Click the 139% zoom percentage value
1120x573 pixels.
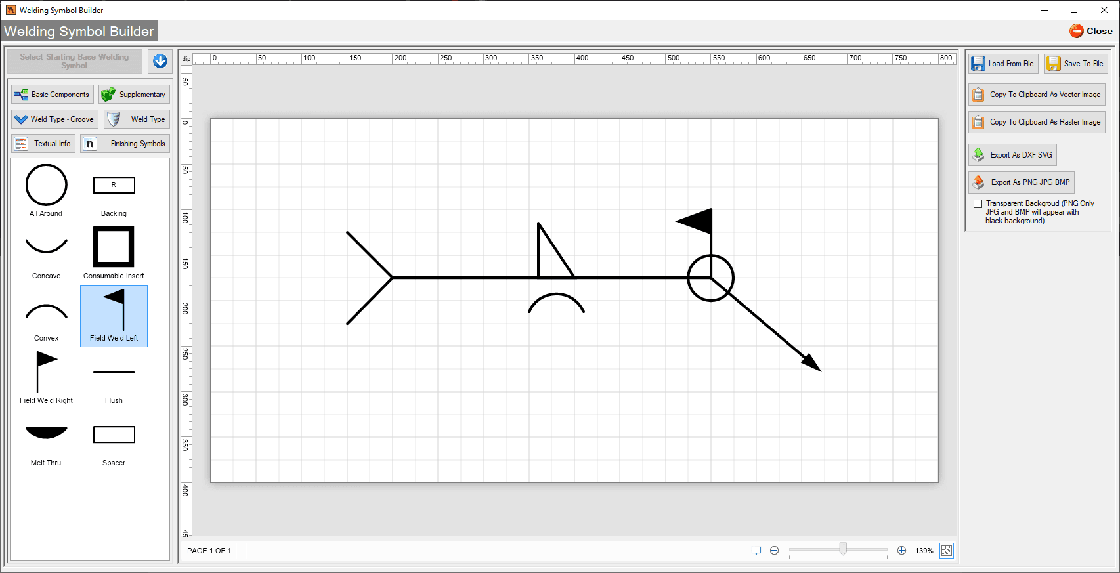pyautogui.click(x=924, y=551)
